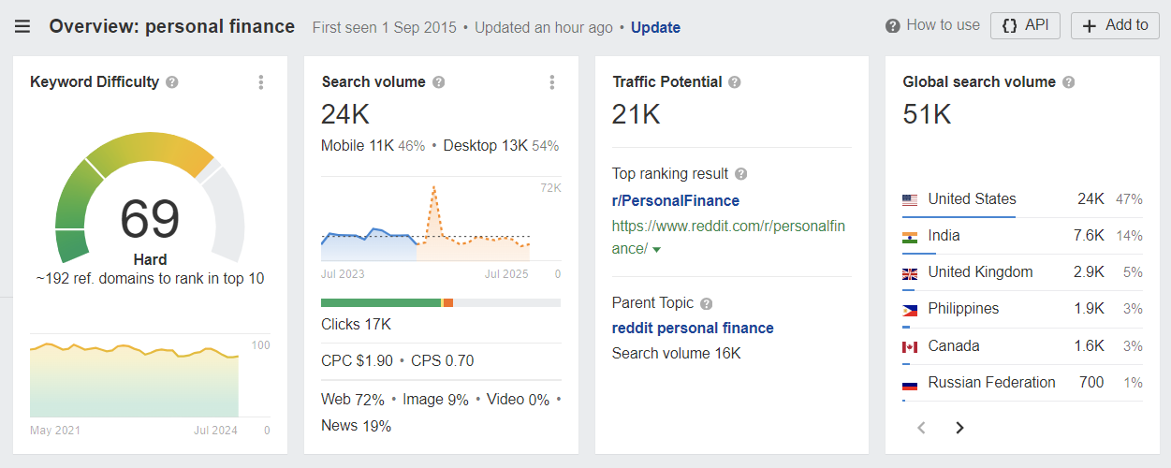This screenshot has width=1171, height=468.
Task: Open the hamburger menu icon
Action: point(22,26)
